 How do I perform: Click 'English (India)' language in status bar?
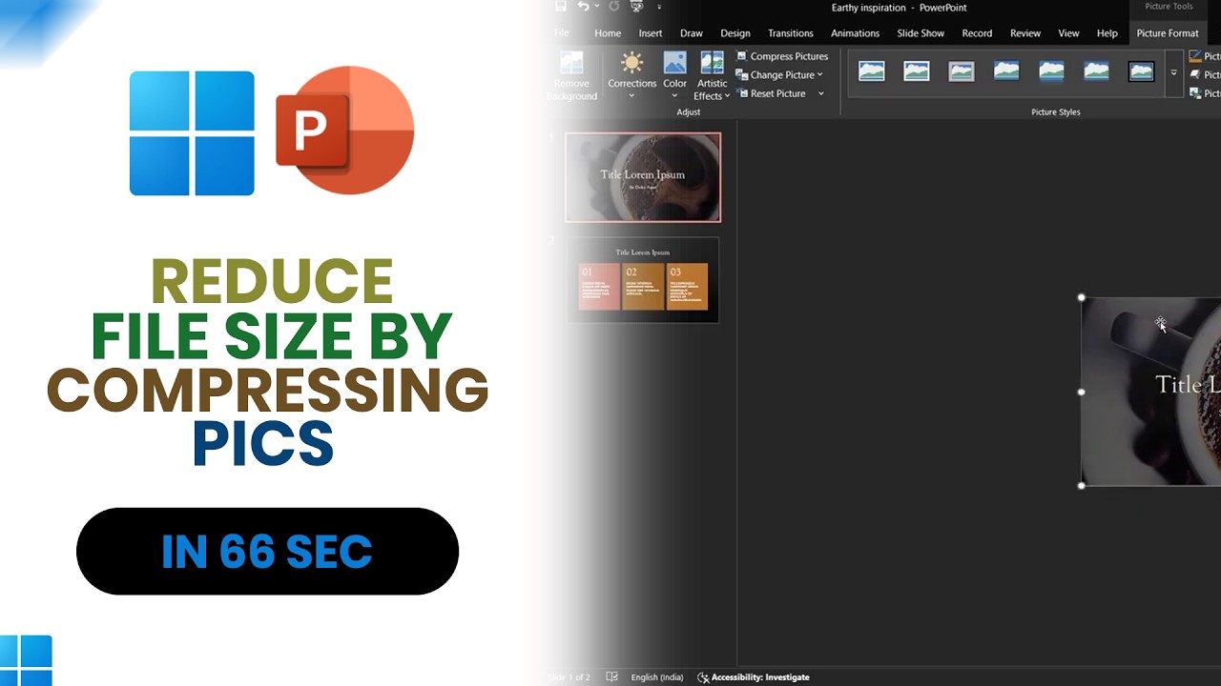pos(657,677)
